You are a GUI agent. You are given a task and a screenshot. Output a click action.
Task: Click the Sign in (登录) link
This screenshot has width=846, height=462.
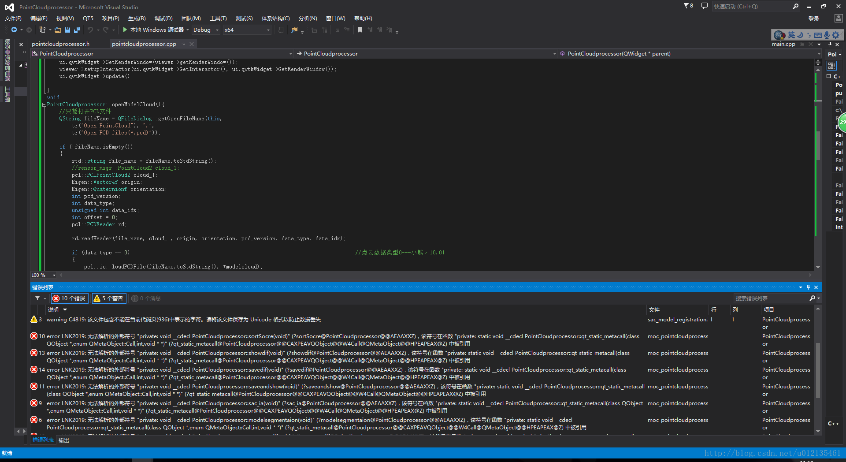pos(814,19)
